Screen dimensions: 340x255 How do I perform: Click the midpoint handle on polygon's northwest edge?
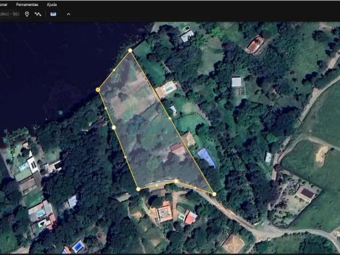pos(114,70)
